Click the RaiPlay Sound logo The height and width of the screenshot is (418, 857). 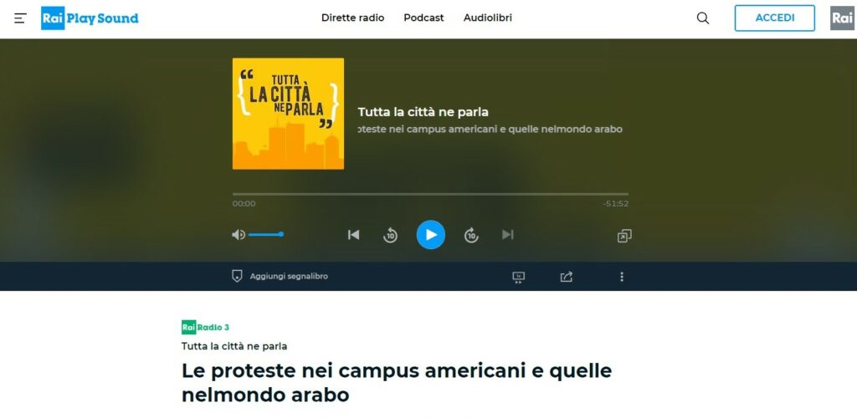click(90, 18)
